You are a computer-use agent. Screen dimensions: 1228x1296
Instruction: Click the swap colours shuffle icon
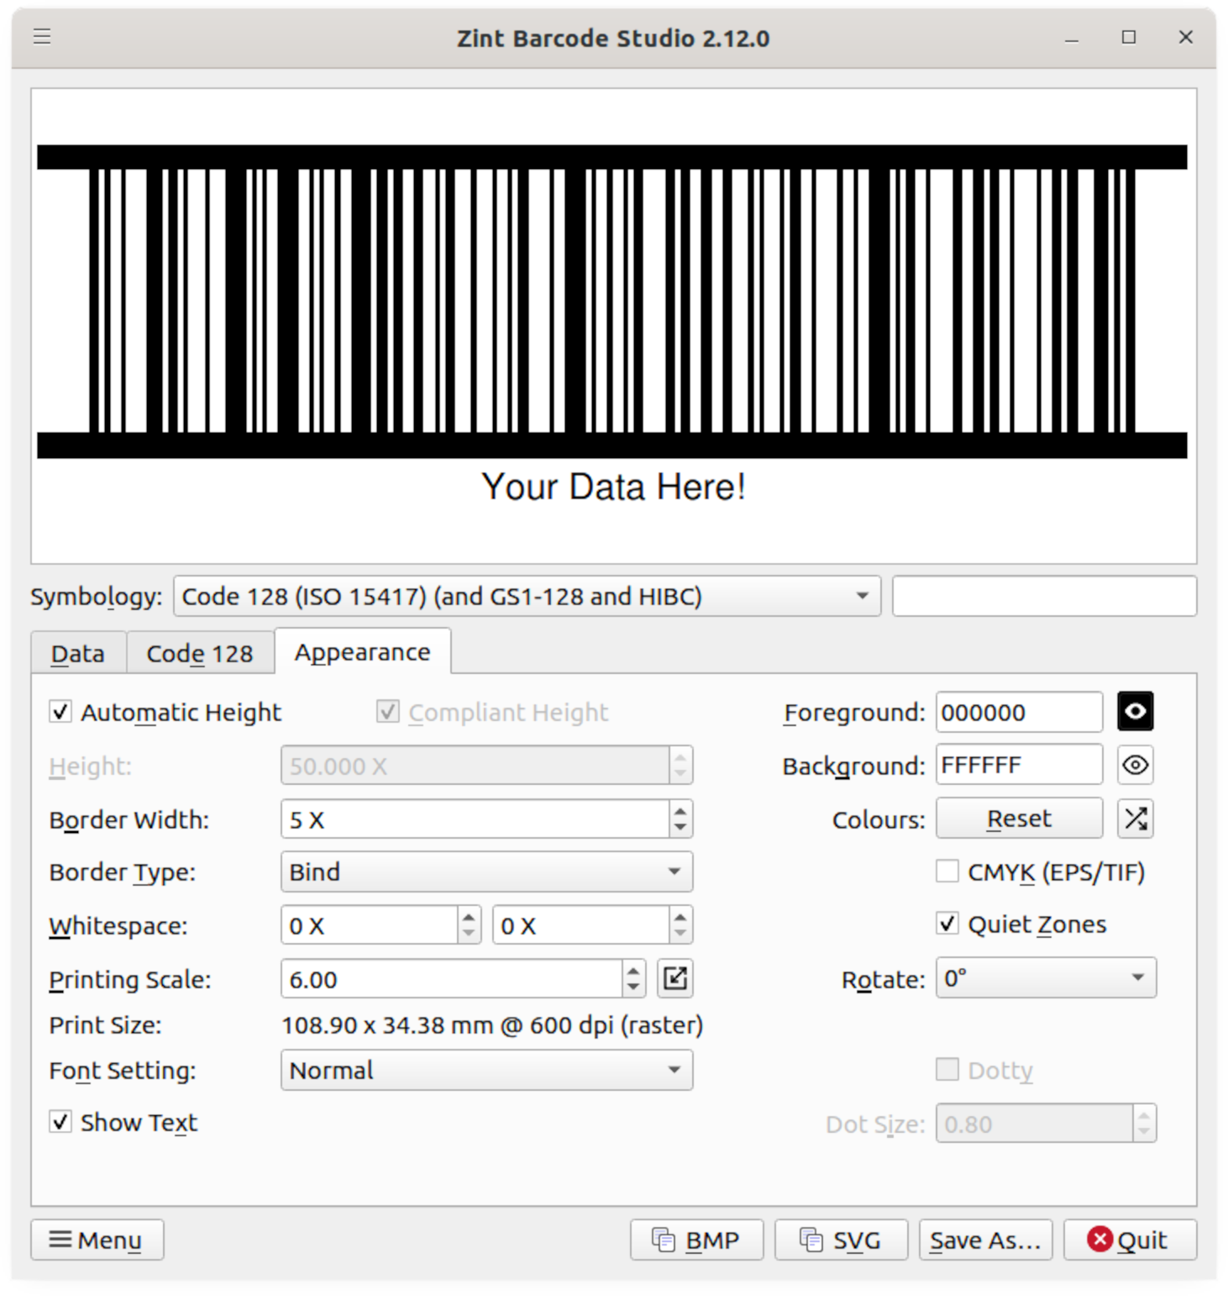pyautogui.click(x=1135, y=819)
